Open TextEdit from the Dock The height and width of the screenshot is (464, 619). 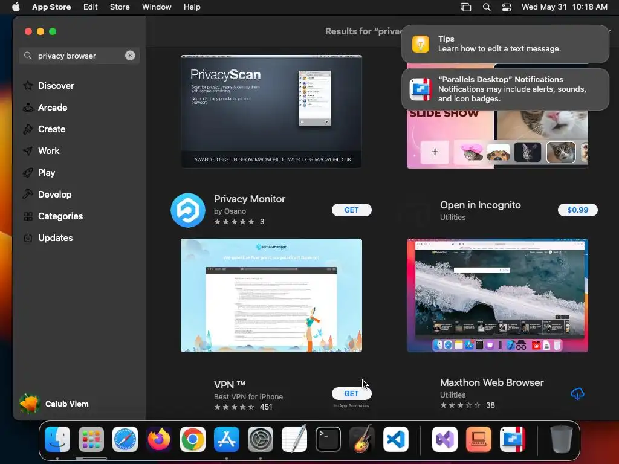coord(294,439)
